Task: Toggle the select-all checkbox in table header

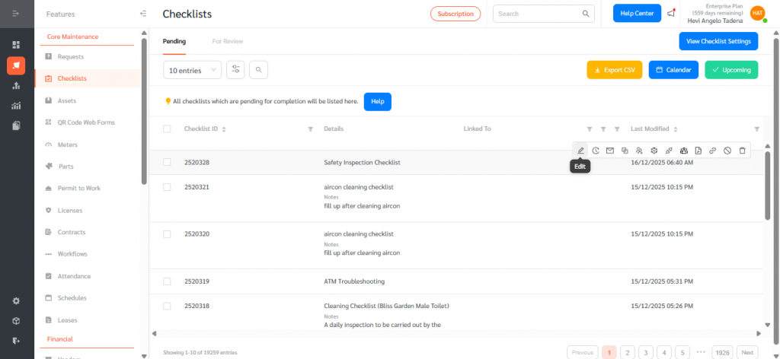Action: pyautogui.click(x=167, y=129)
